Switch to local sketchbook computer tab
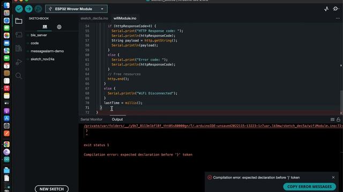The width and height of the screenshot is (343, 192). coord(44,27)
